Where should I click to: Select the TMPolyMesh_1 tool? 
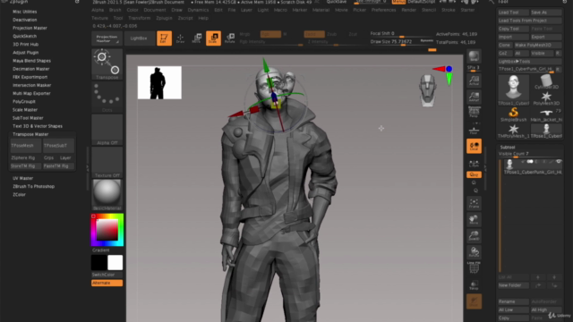(513, 131)
